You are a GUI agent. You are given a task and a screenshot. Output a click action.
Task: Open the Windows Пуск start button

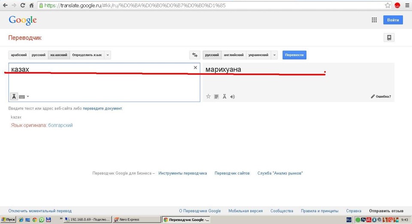[x=8, y=220]
